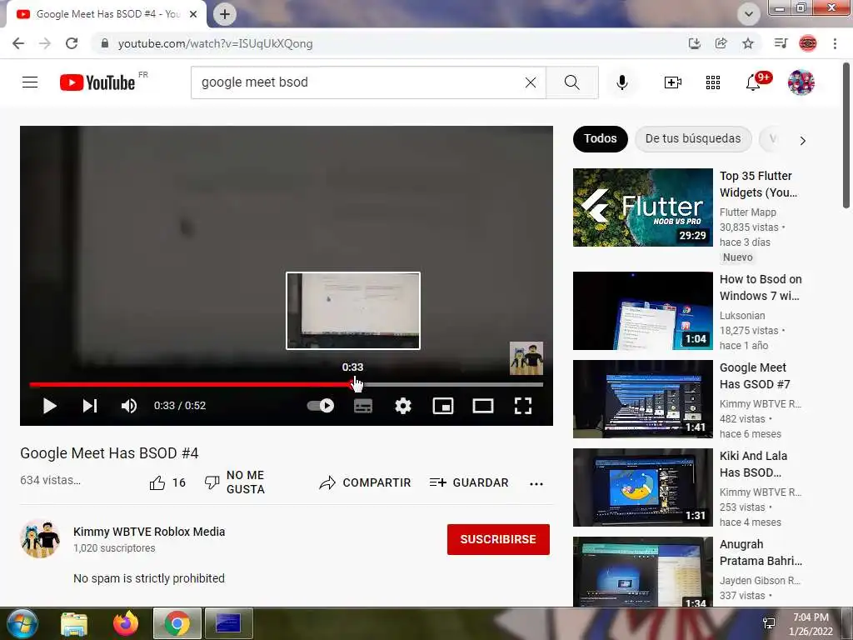Open How to Bsod on Windows 7 thumbnail
This screenshot has width=853, height=640.
(x=642, y=311)
